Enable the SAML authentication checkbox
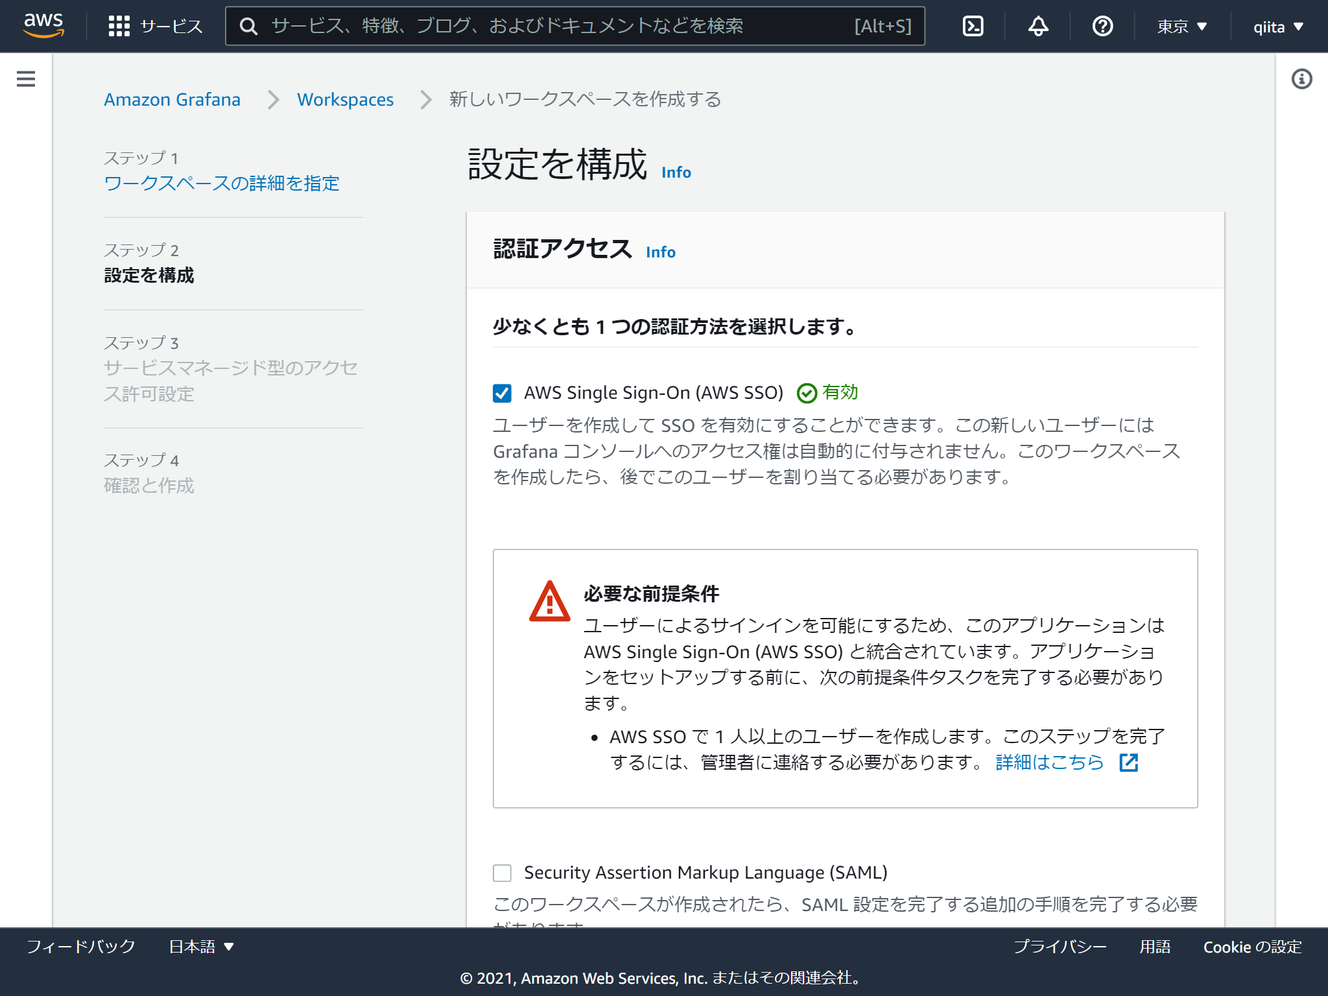Viewport: 1328px width, 996px height. 502,873
